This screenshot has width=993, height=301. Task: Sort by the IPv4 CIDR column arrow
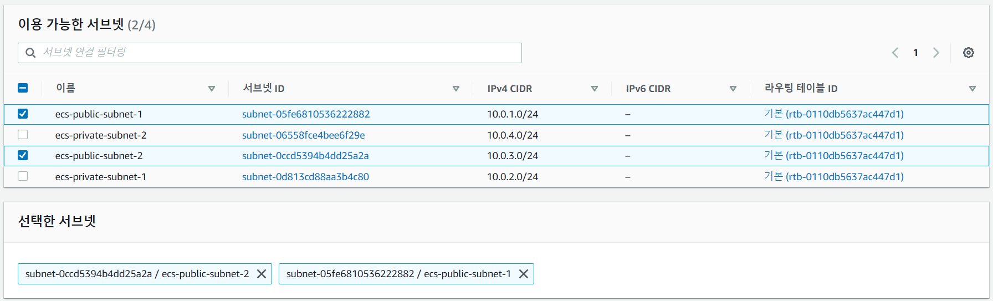594,89
